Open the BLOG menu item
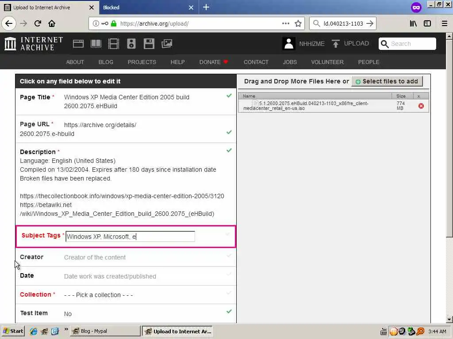Screen dimensions: 453x339 tap(106, 62)
